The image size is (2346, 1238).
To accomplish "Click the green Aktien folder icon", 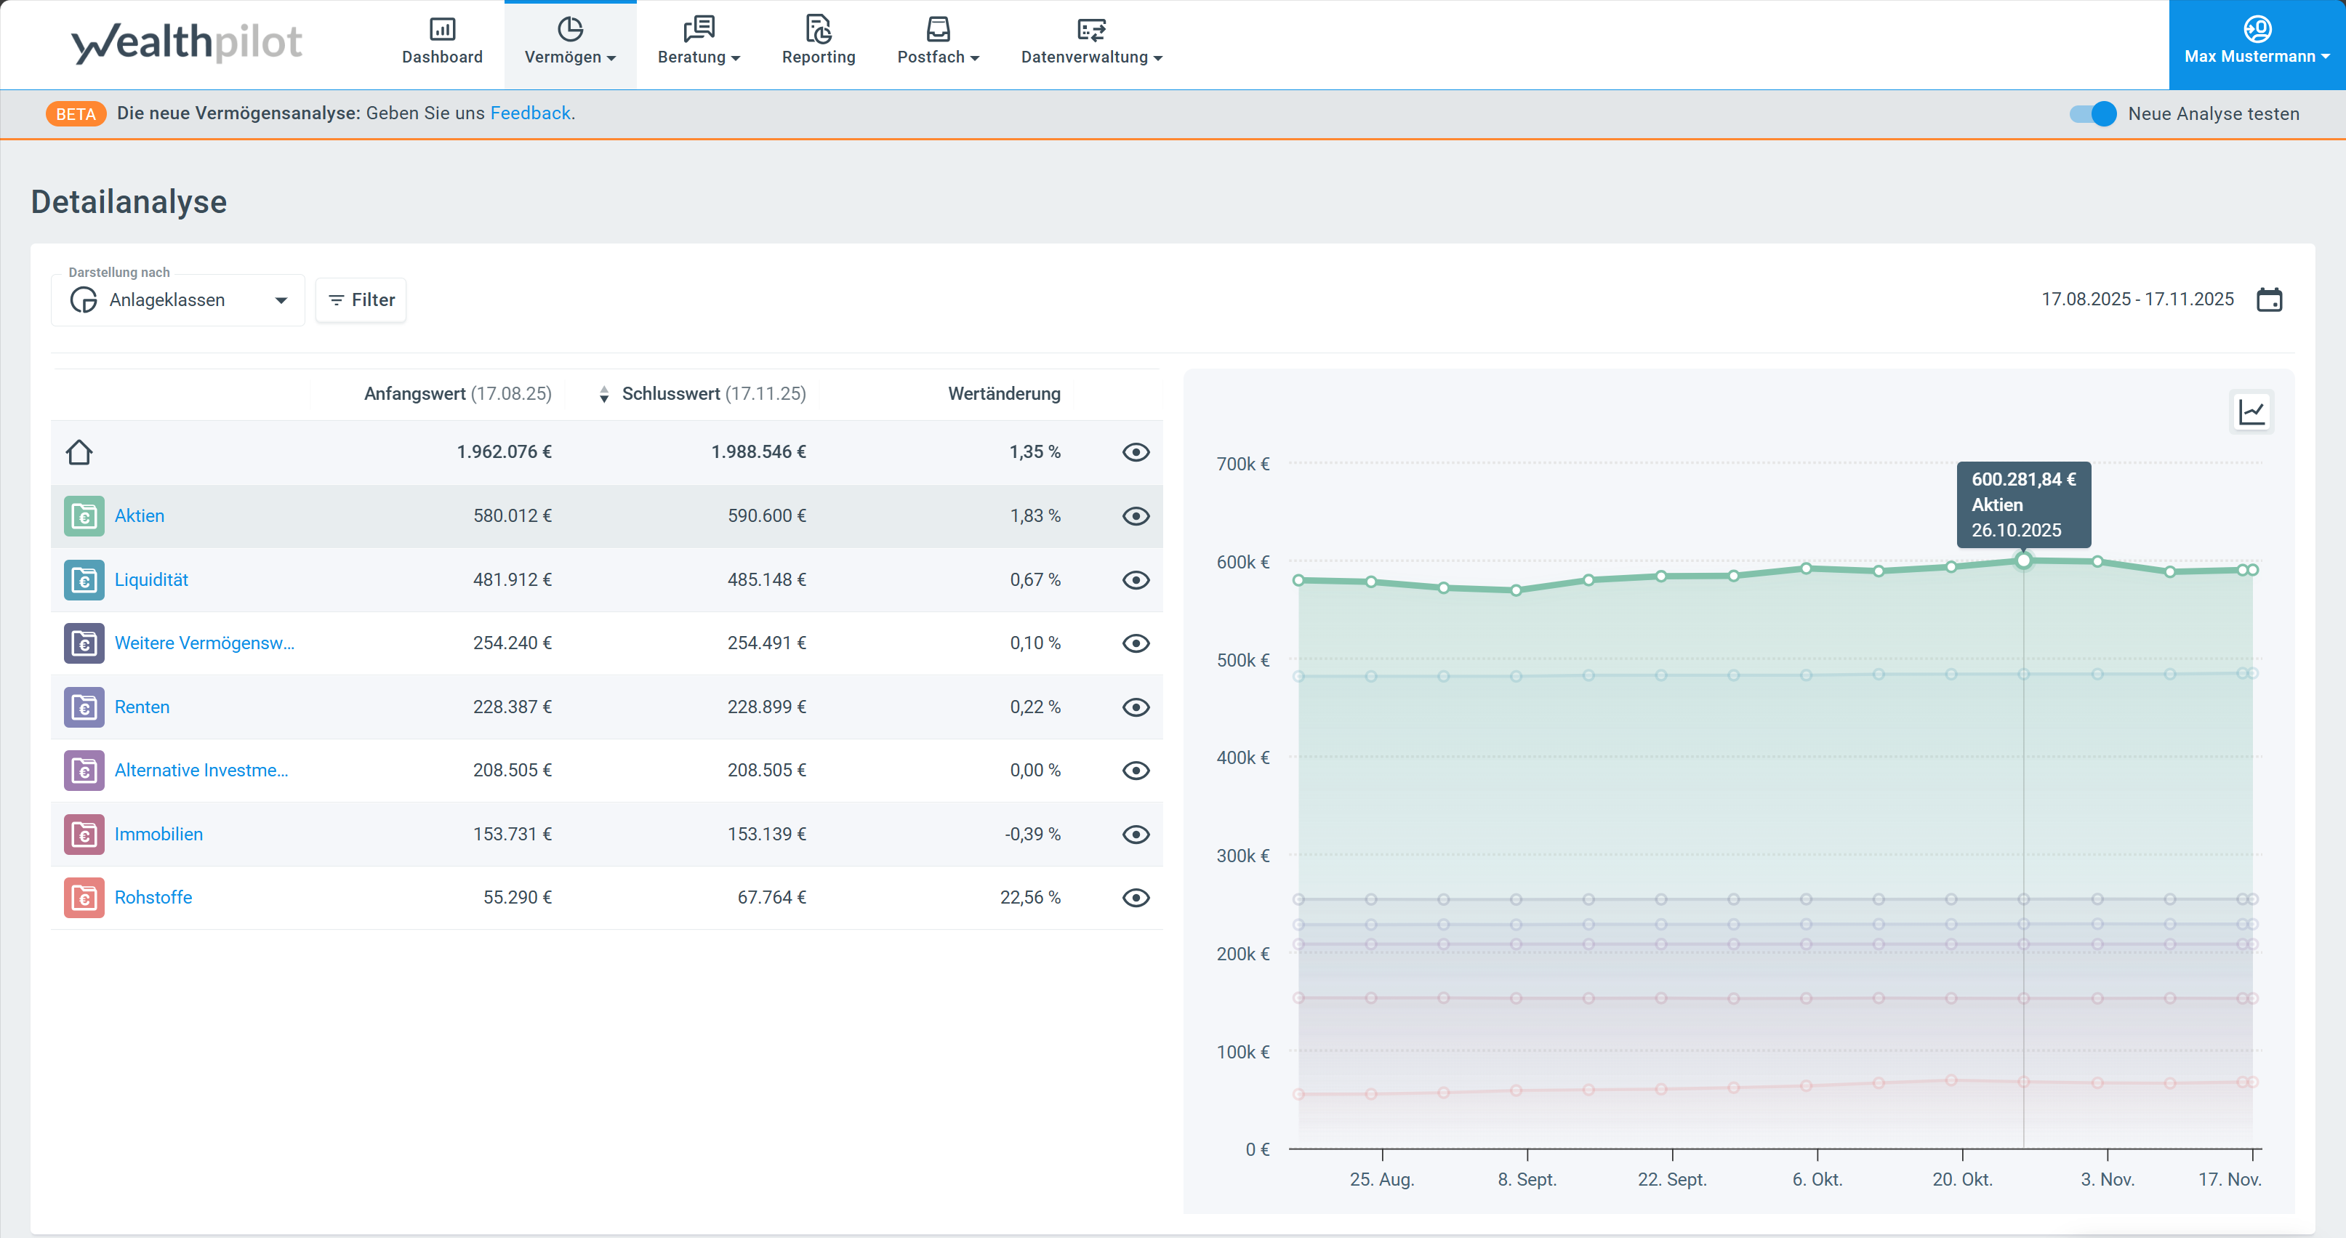I will point(84,517).
